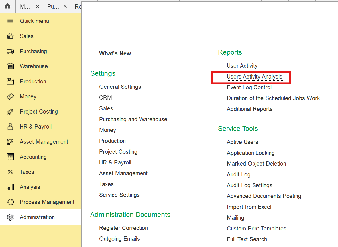338x247 pixels.
Task: Close the first 'M...' tab
Action: (38, 7)
